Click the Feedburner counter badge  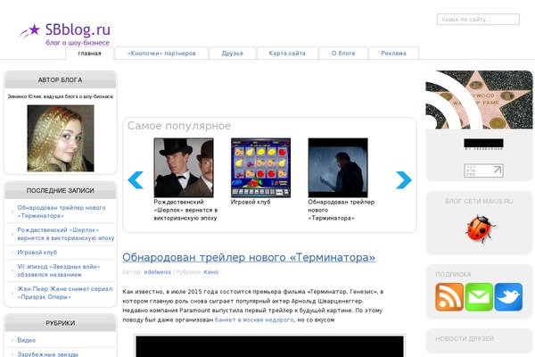[x=483, y=145]
